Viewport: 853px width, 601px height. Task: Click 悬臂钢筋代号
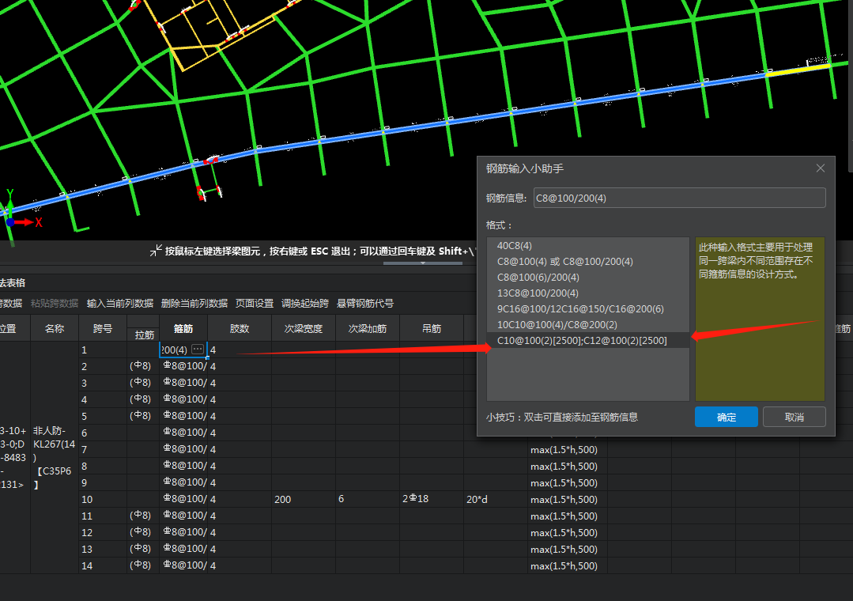(x=364, y=303)
